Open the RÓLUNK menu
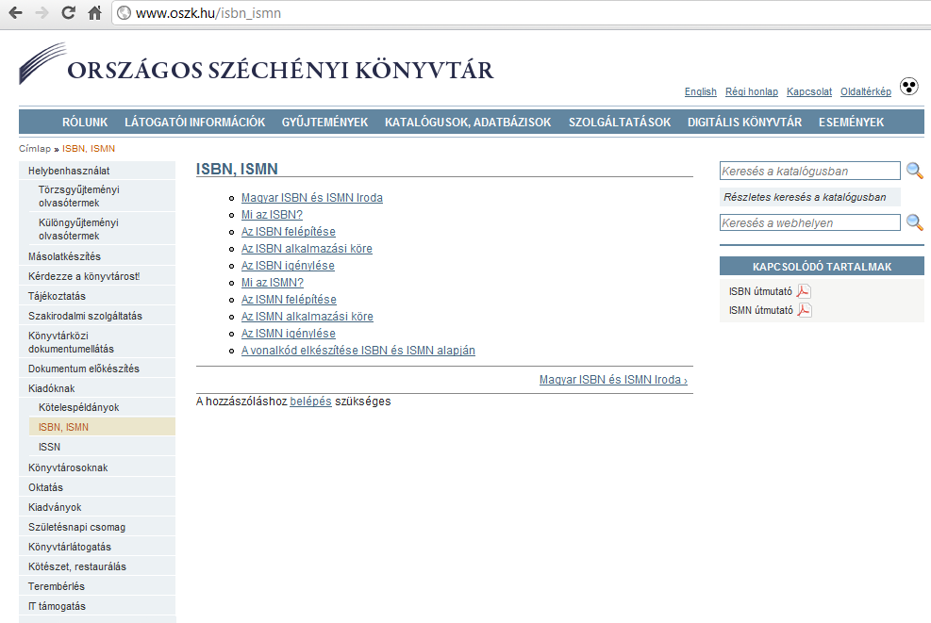Viewport: 931px width, 623px height. pos(85,123)
